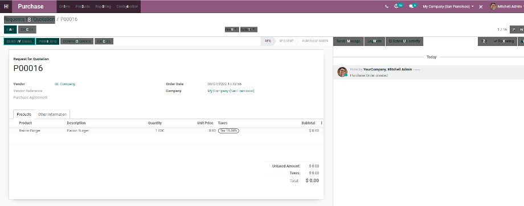This screenshot has width=524, height=206.
Task: Open the Reporting menu
Action: tap(103, 6)
